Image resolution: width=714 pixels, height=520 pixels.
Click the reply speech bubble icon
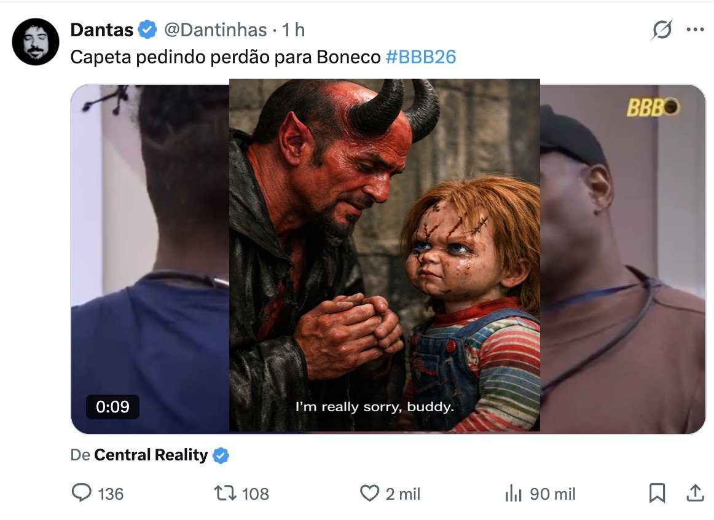82,493
